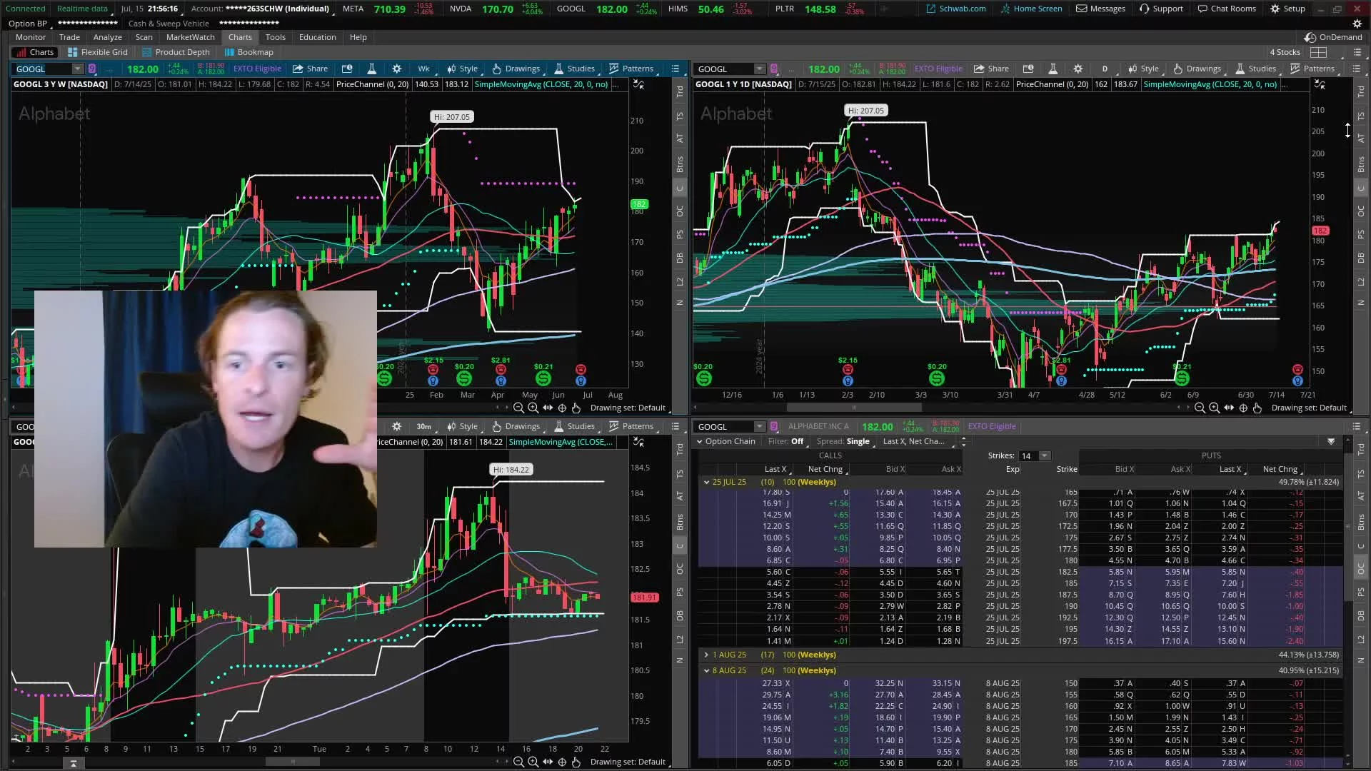Click symbol link clipboard icon in weekly chart
The height and width of the screenshot is (771, 1371).
[92, 69]
